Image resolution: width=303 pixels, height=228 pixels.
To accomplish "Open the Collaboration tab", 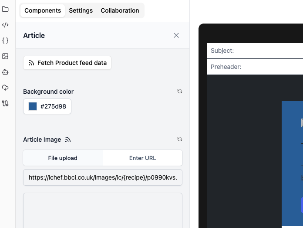I will pyautogui.click(x=120, y=10).
